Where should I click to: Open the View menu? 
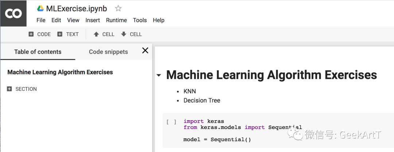point(73,20)
